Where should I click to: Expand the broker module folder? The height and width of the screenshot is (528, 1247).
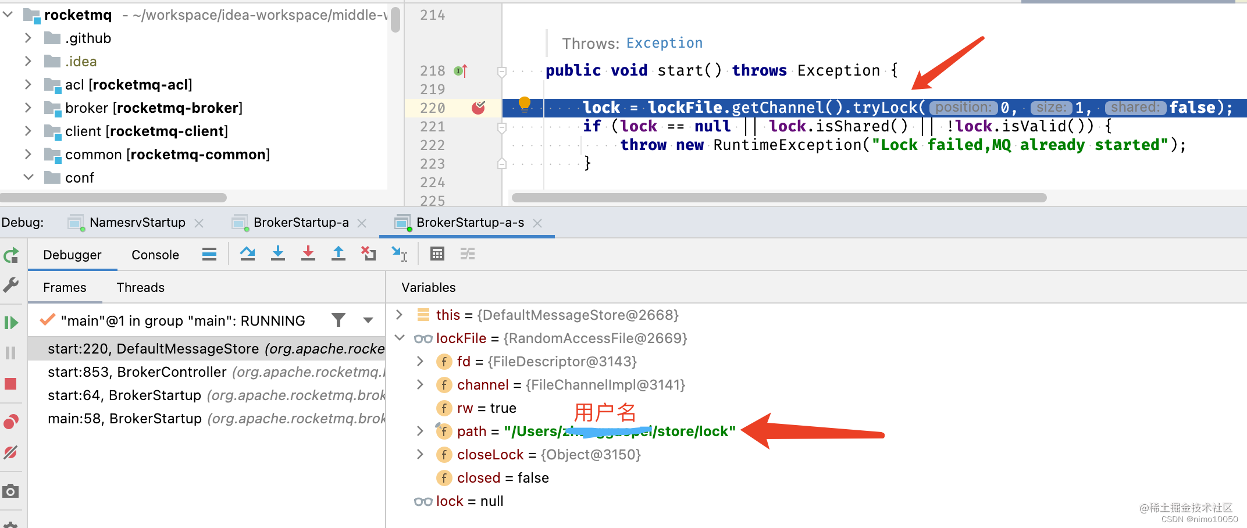28,108
